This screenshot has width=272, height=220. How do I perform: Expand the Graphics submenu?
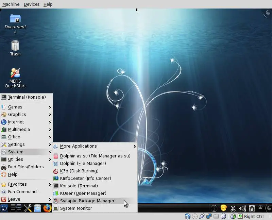coord(27,115)
